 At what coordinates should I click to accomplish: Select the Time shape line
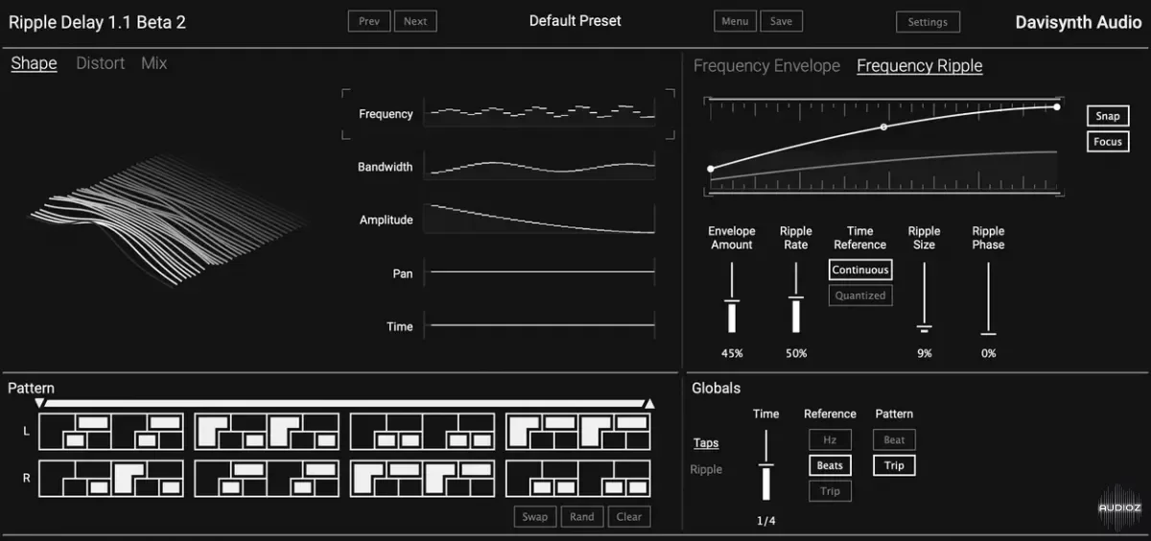[540, 326]
